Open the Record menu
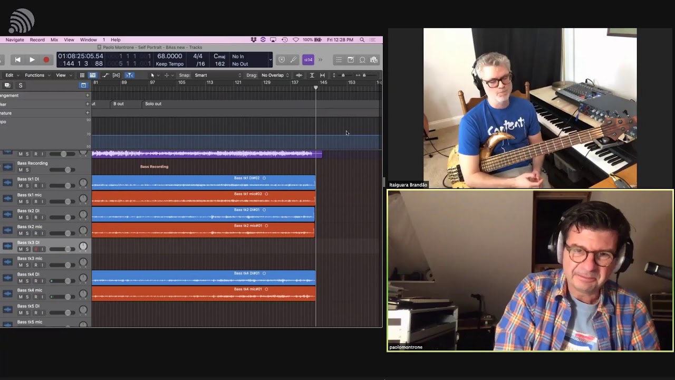 [37, 40]
